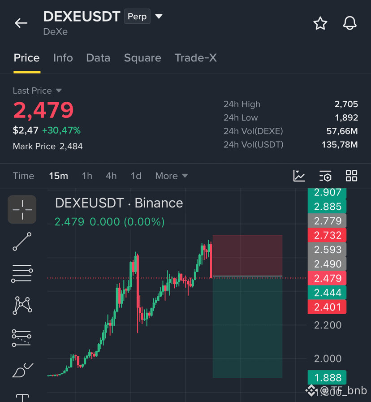Select the text annotation tool
The height and width of the screenshot is (402, 371).
22,398
